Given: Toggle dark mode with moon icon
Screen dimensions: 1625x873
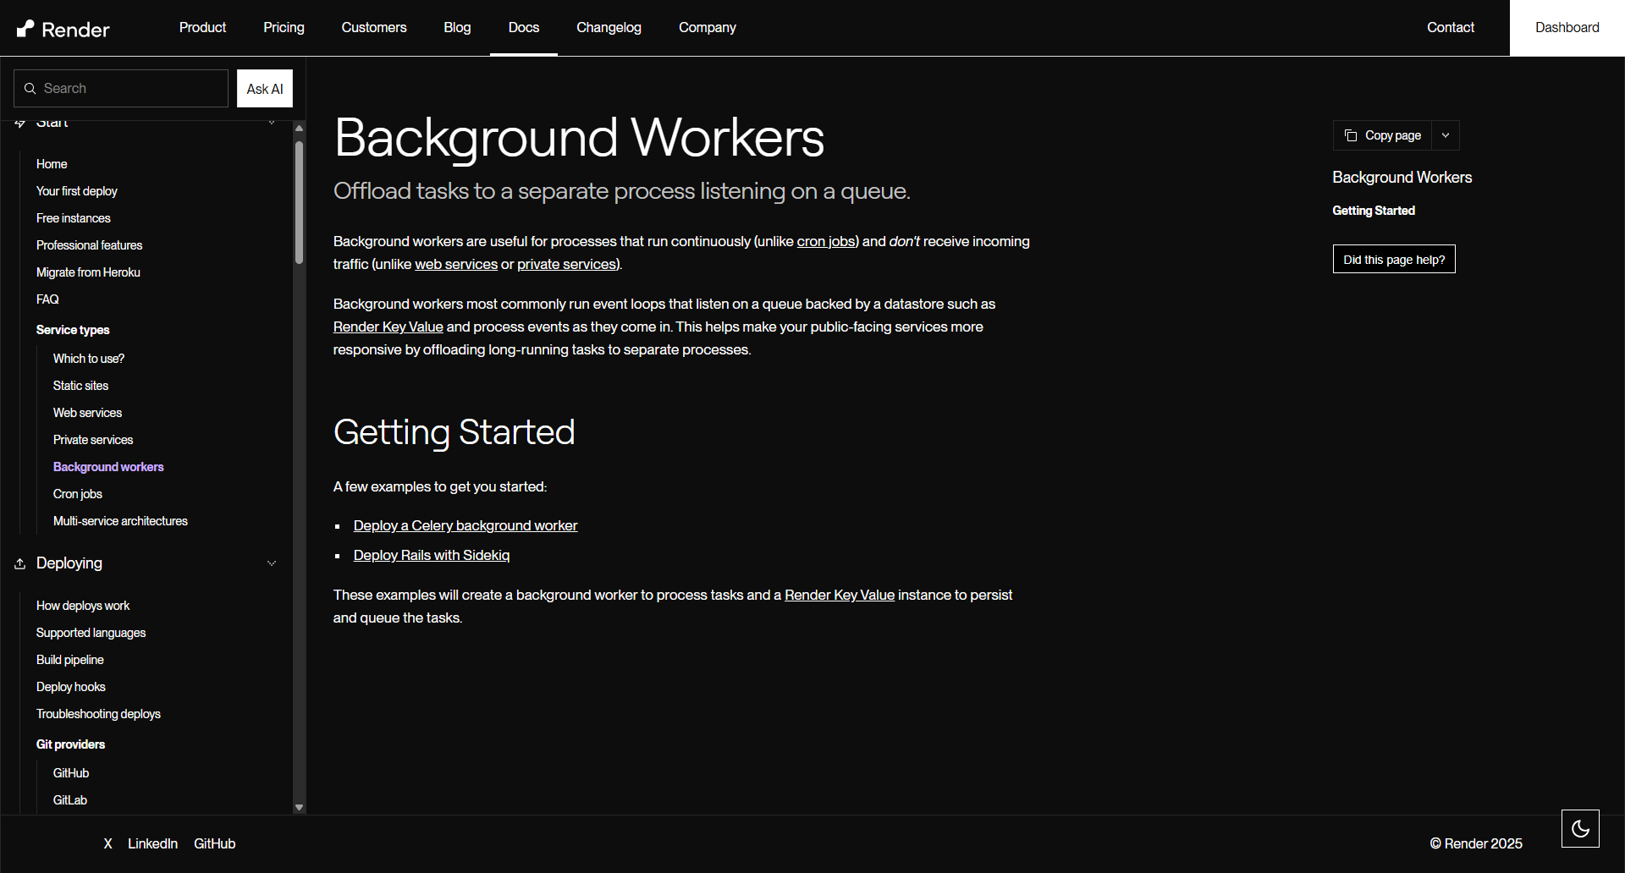Looking at the screenshot, I should [x=1579, y=828].
